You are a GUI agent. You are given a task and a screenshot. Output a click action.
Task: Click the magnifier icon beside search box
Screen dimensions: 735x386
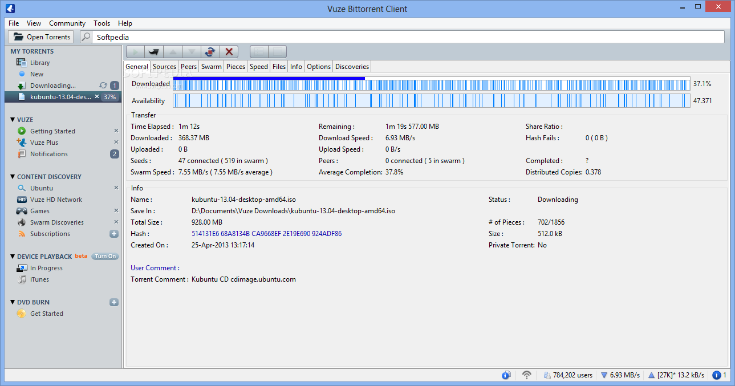click(86, 37)
